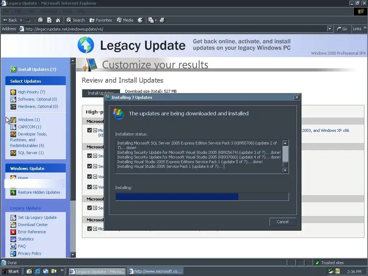Click the Statistics icon in sidebar
The height and width of the screenshot is (276, 368).
[x=13, y=239]
